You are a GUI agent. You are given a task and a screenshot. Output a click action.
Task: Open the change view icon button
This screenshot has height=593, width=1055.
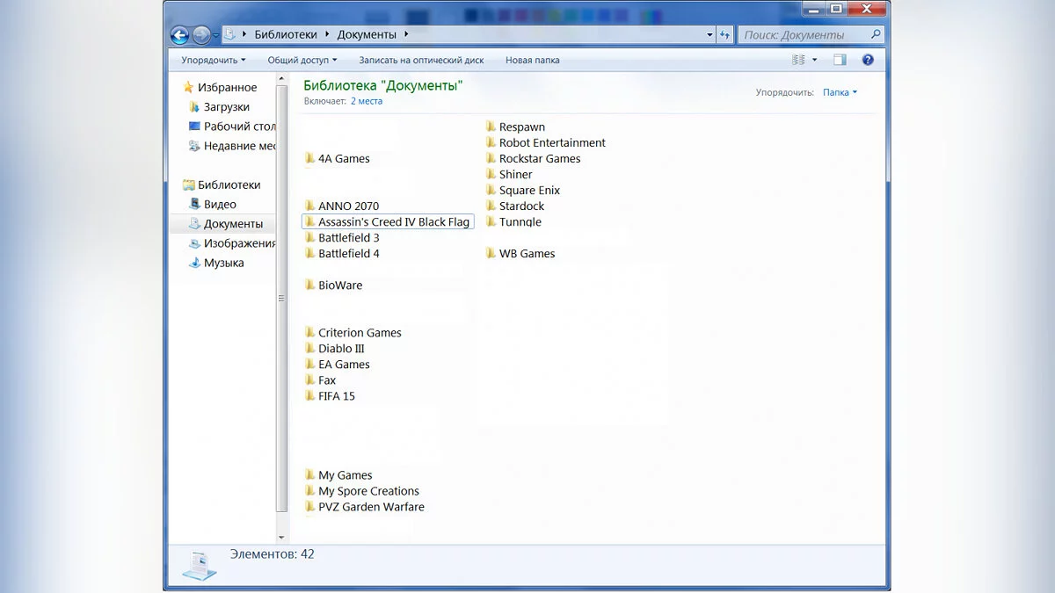799,60
